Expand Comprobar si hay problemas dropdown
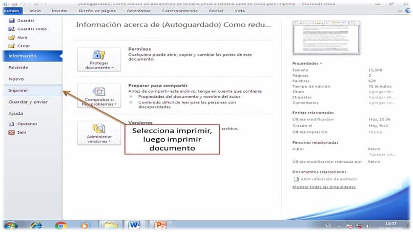The image size is (413, 232). (x=99, y=96)
